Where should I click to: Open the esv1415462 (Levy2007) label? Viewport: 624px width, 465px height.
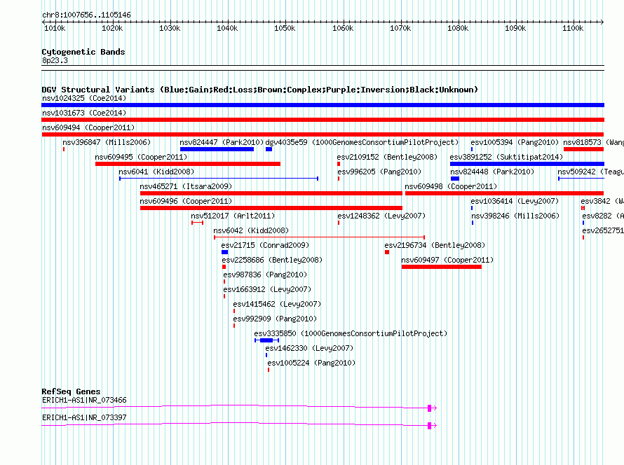click(x=277, y=304)
